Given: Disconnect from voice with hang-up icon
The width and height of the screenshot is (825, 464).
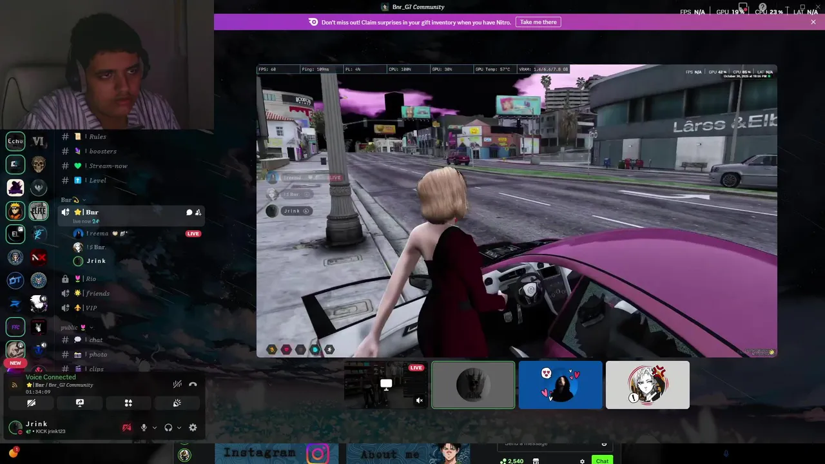Looking at the screenshot, I should 193,384.
